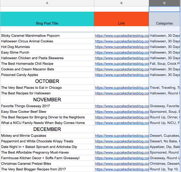Click the 'Dessert, Cupcakes' categories cell
The height and width of the screenshot is (172, 181).
[x=164, y=135]
